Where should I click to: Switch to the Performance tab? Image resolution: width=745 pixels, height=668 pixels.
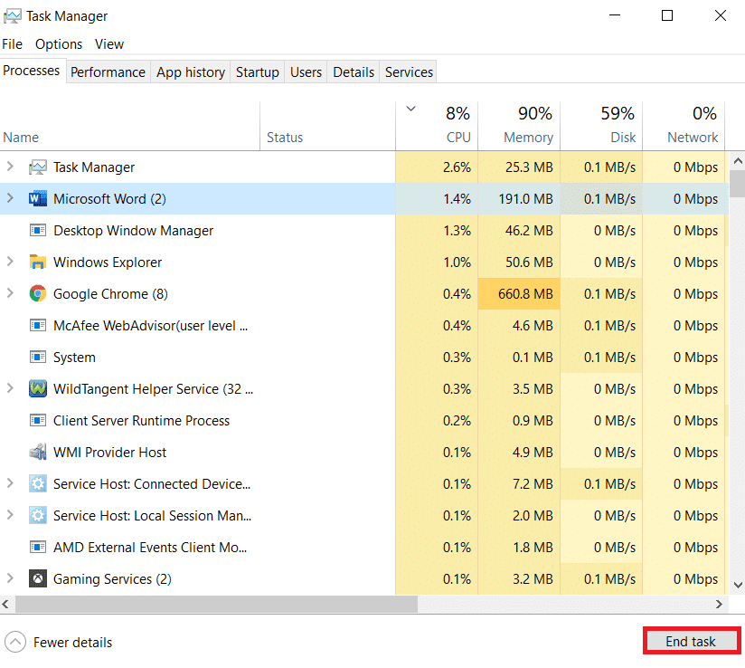click(108, 72)
